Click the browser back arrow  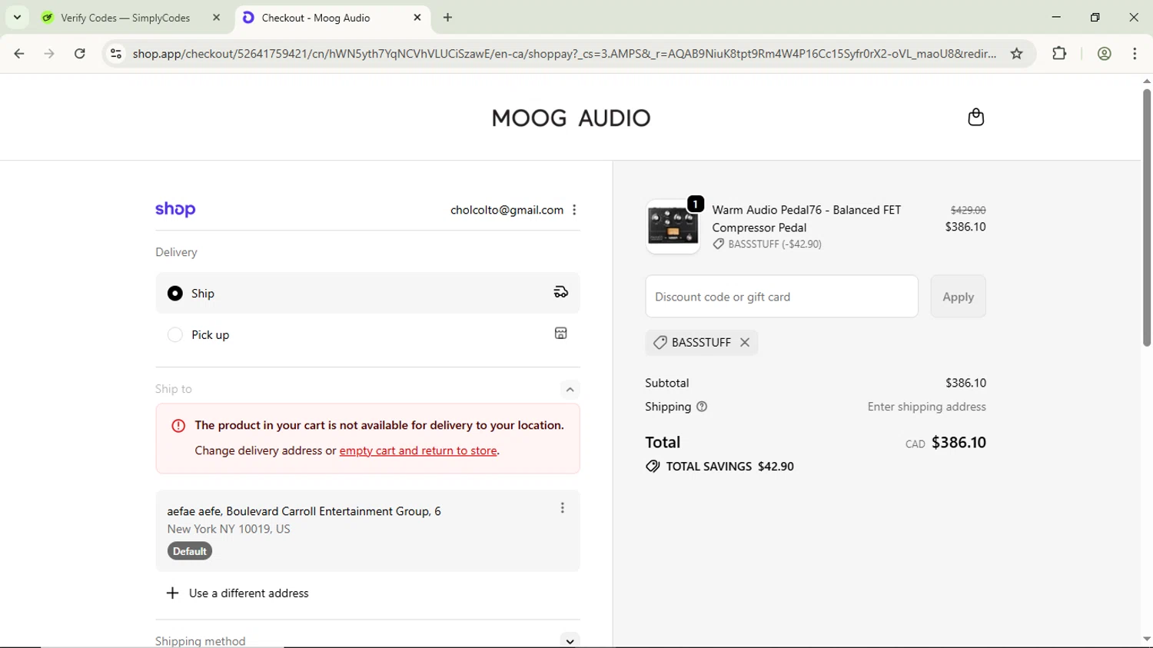[x=19, y=53]
